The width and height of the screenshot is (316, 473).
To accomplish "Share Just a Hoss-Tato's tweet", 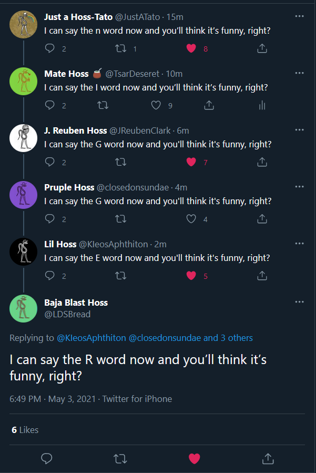I will 262,48.
